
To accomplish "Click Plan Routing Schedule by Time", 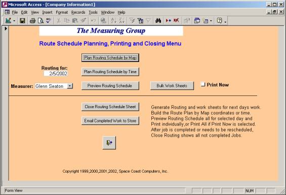I will coord(110,72).
